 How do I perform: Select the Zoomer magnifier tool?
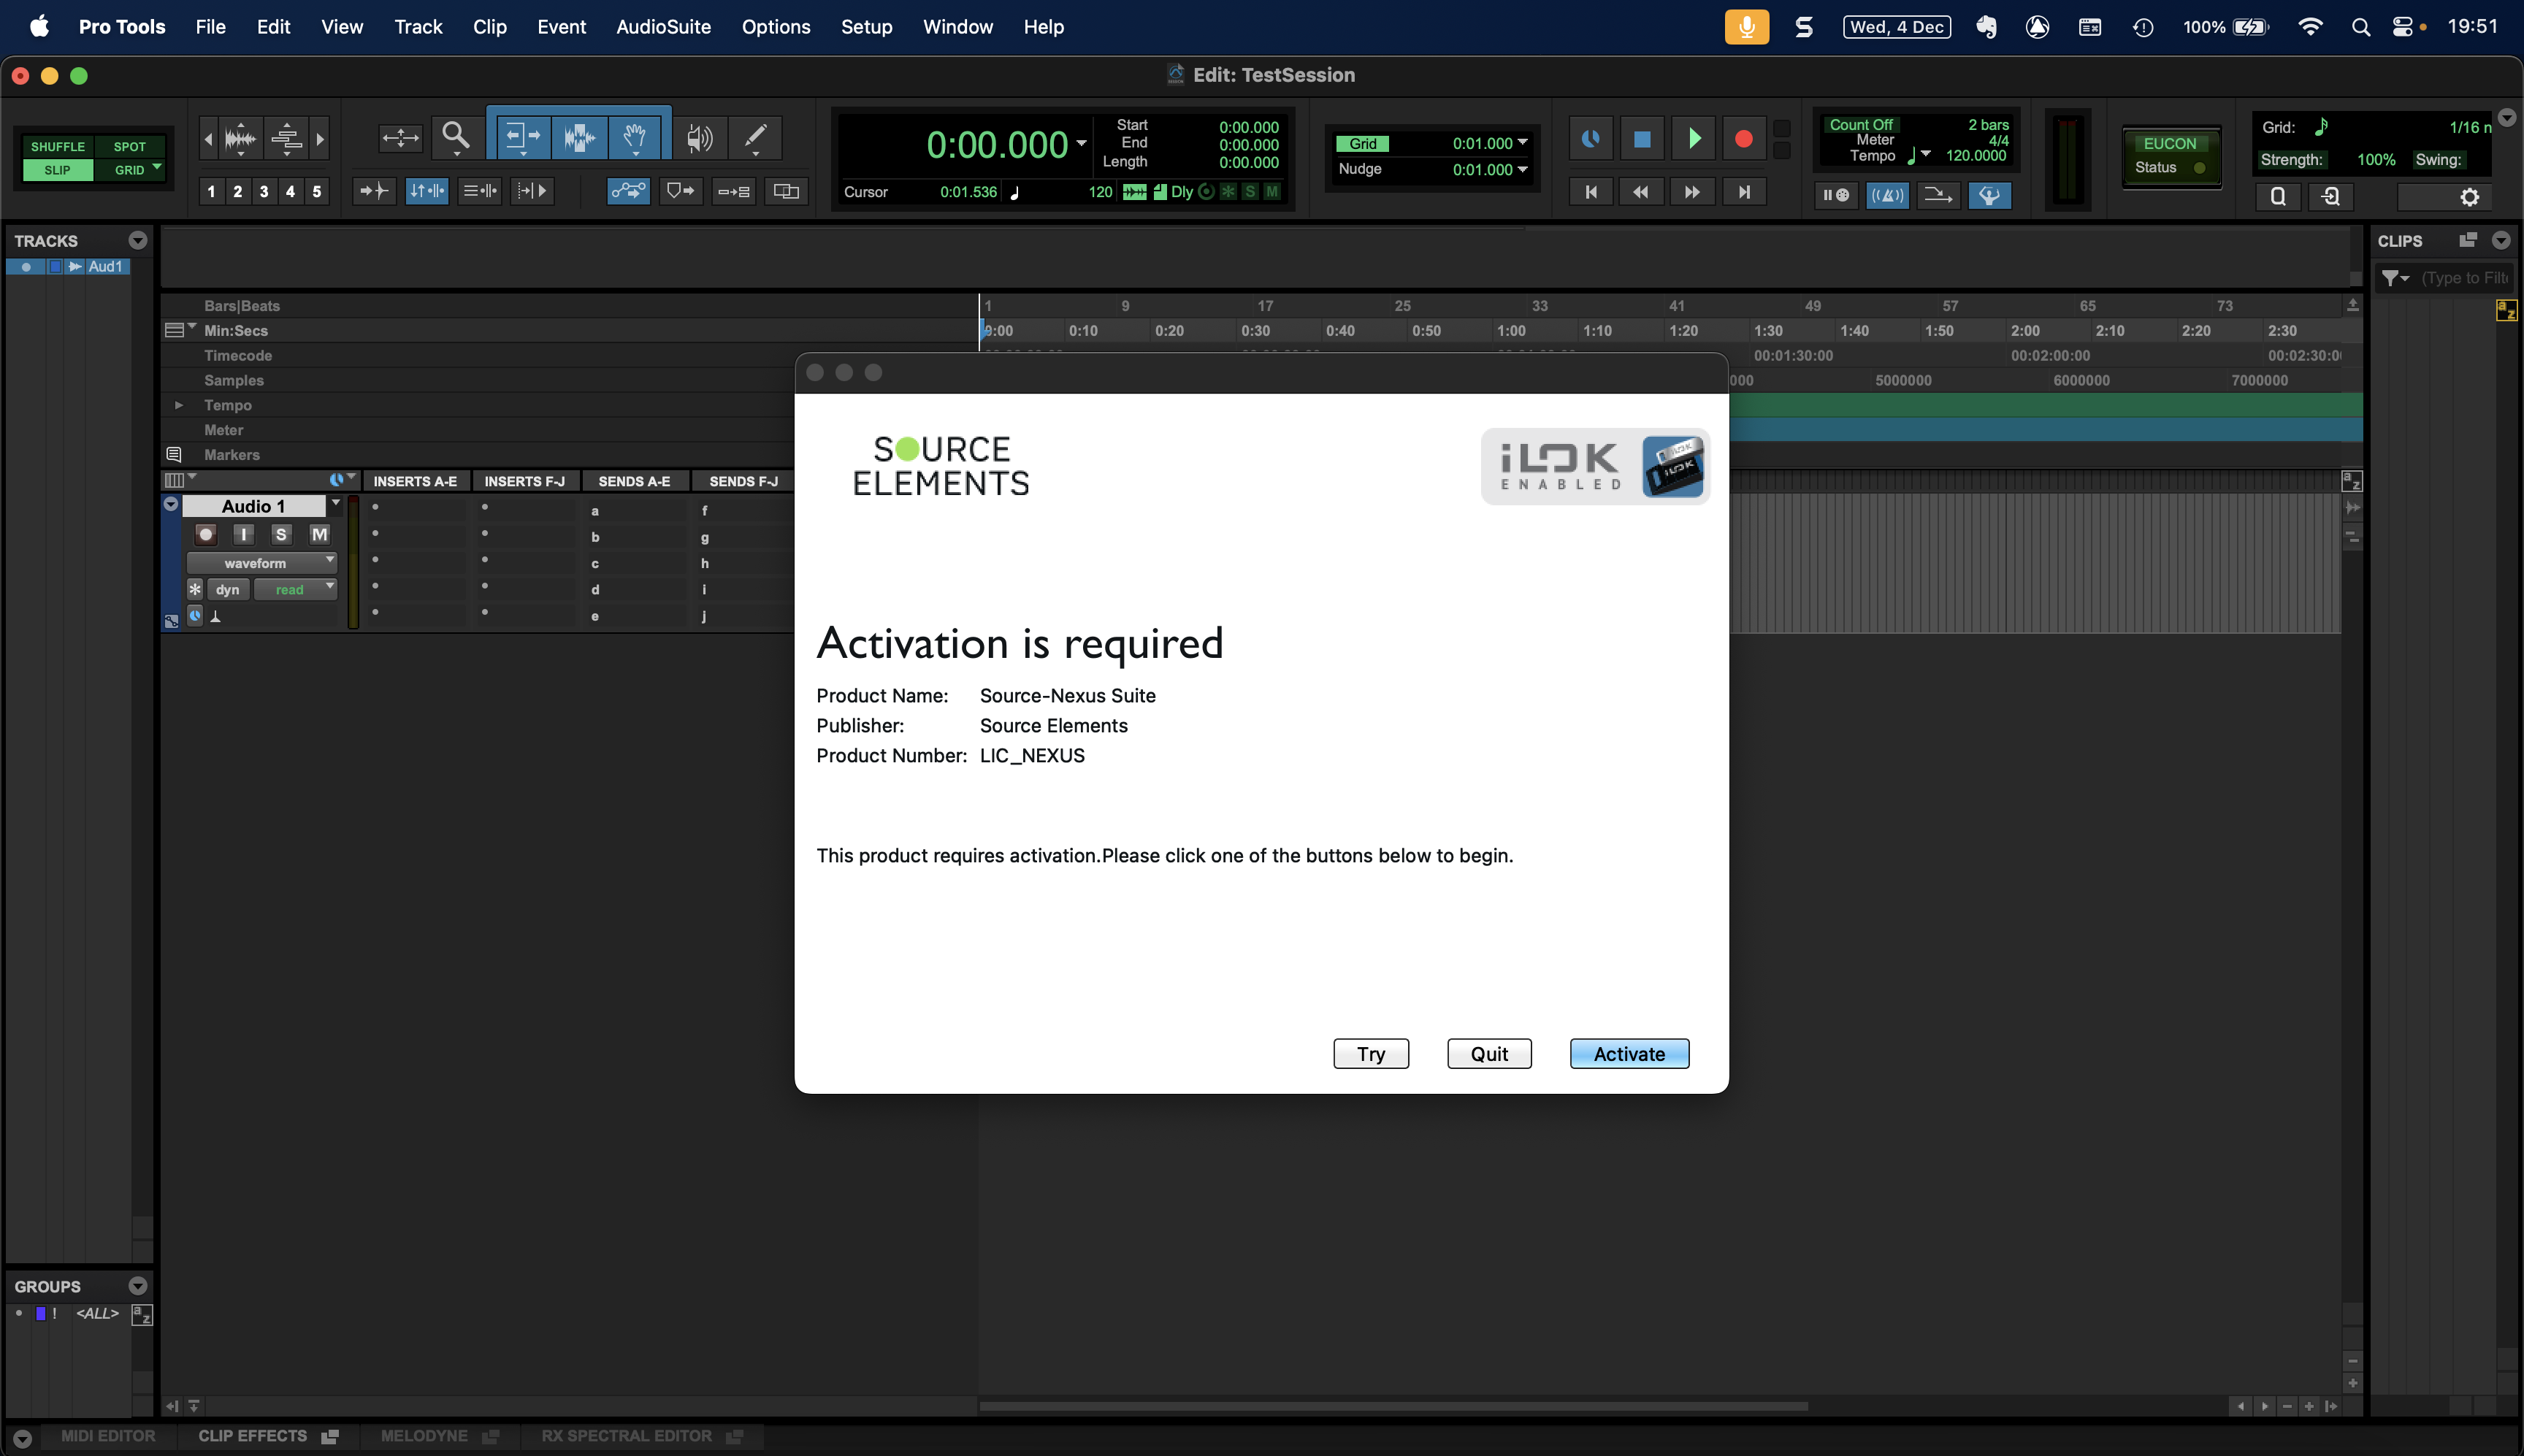[455, 135]
